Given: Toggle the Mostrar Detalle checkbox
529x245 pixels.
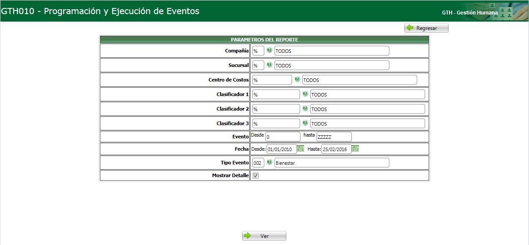Looking at the screenshot, I should (x=256, y=176).
